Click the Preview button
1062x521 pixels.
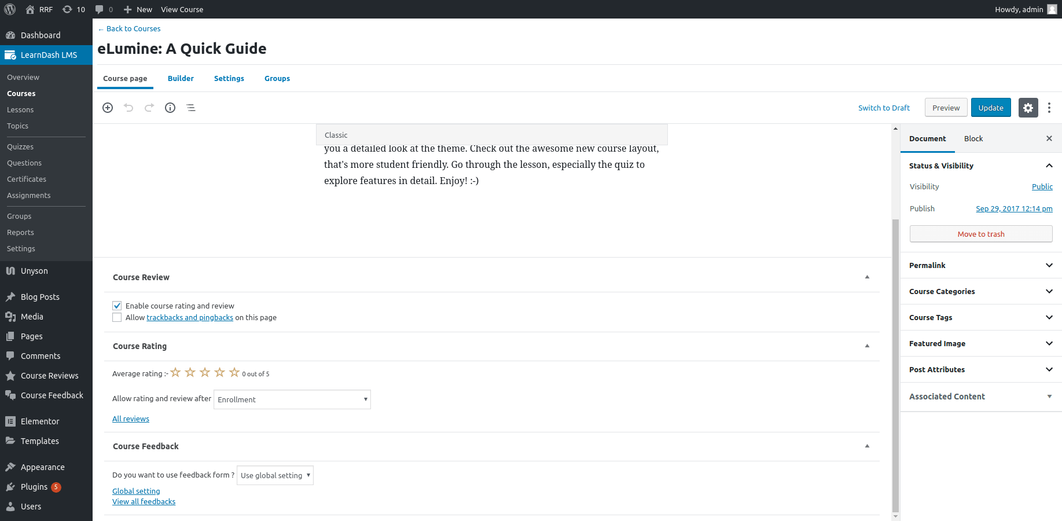[946, 108]
